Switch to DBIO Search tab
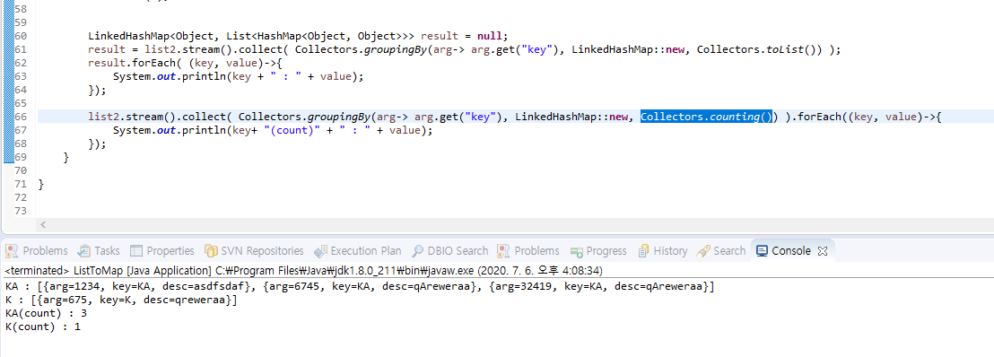Image resolution: width=994 pixels, height=357 pixels. point(449,250)
